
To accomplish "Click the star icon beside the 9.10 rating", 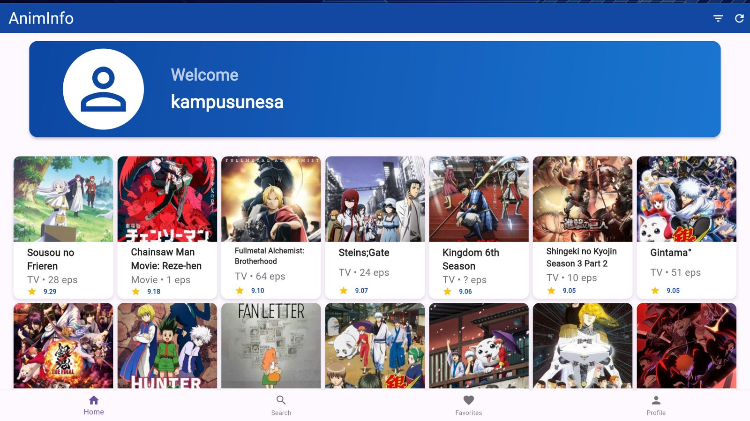I will [240, 291].
